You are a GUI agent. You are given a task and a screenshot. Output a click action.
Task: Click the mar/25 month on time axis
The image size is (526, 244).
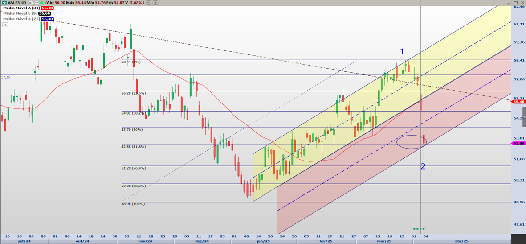click(x=384, y=241)
